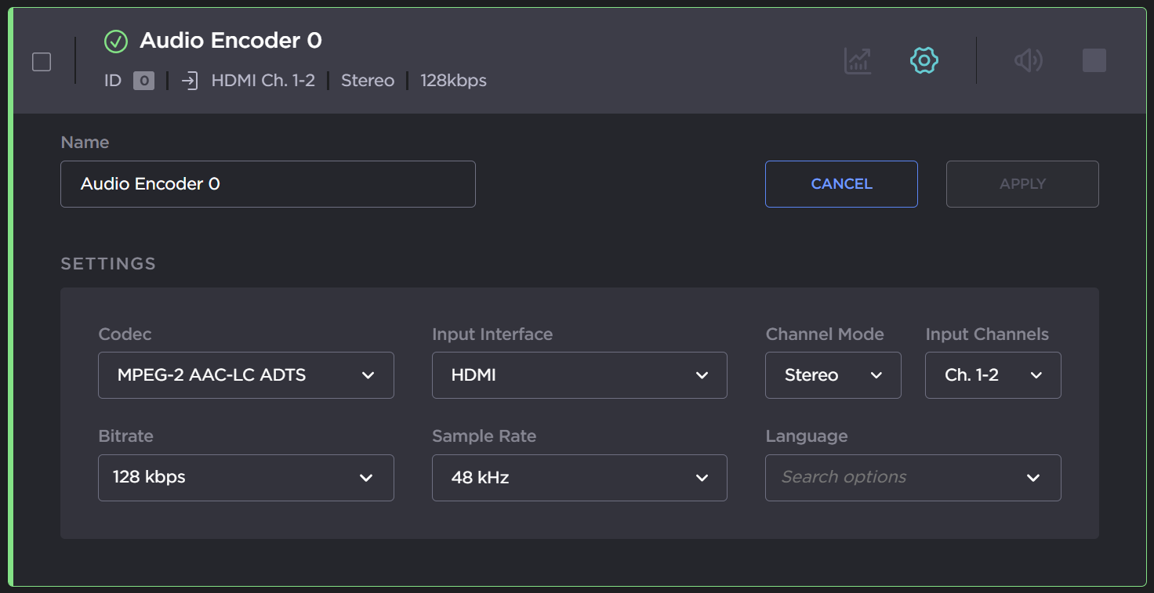Click the APPLY button
This screenshot has width=1154, height=593.
[1022, 184]
